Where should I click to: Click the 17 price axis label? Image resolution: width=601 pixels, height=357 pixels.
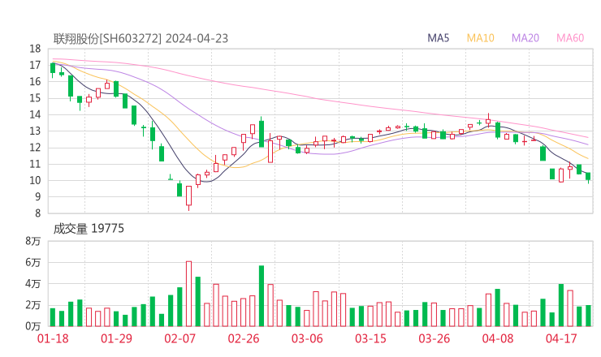tap(35, 65)
